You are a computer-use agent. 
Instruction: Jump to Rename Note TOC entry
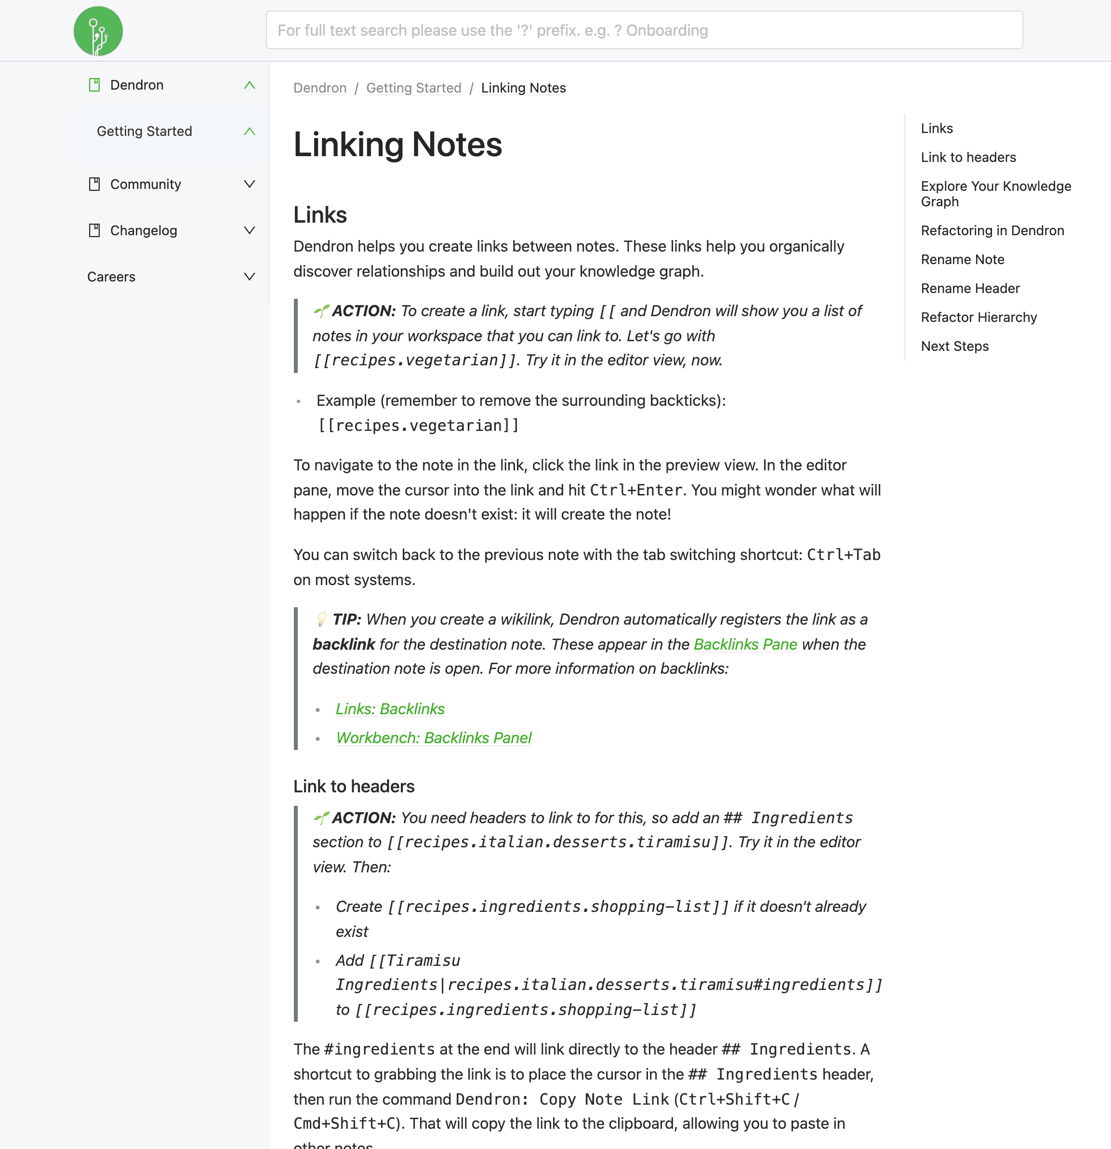coord(962,259)
